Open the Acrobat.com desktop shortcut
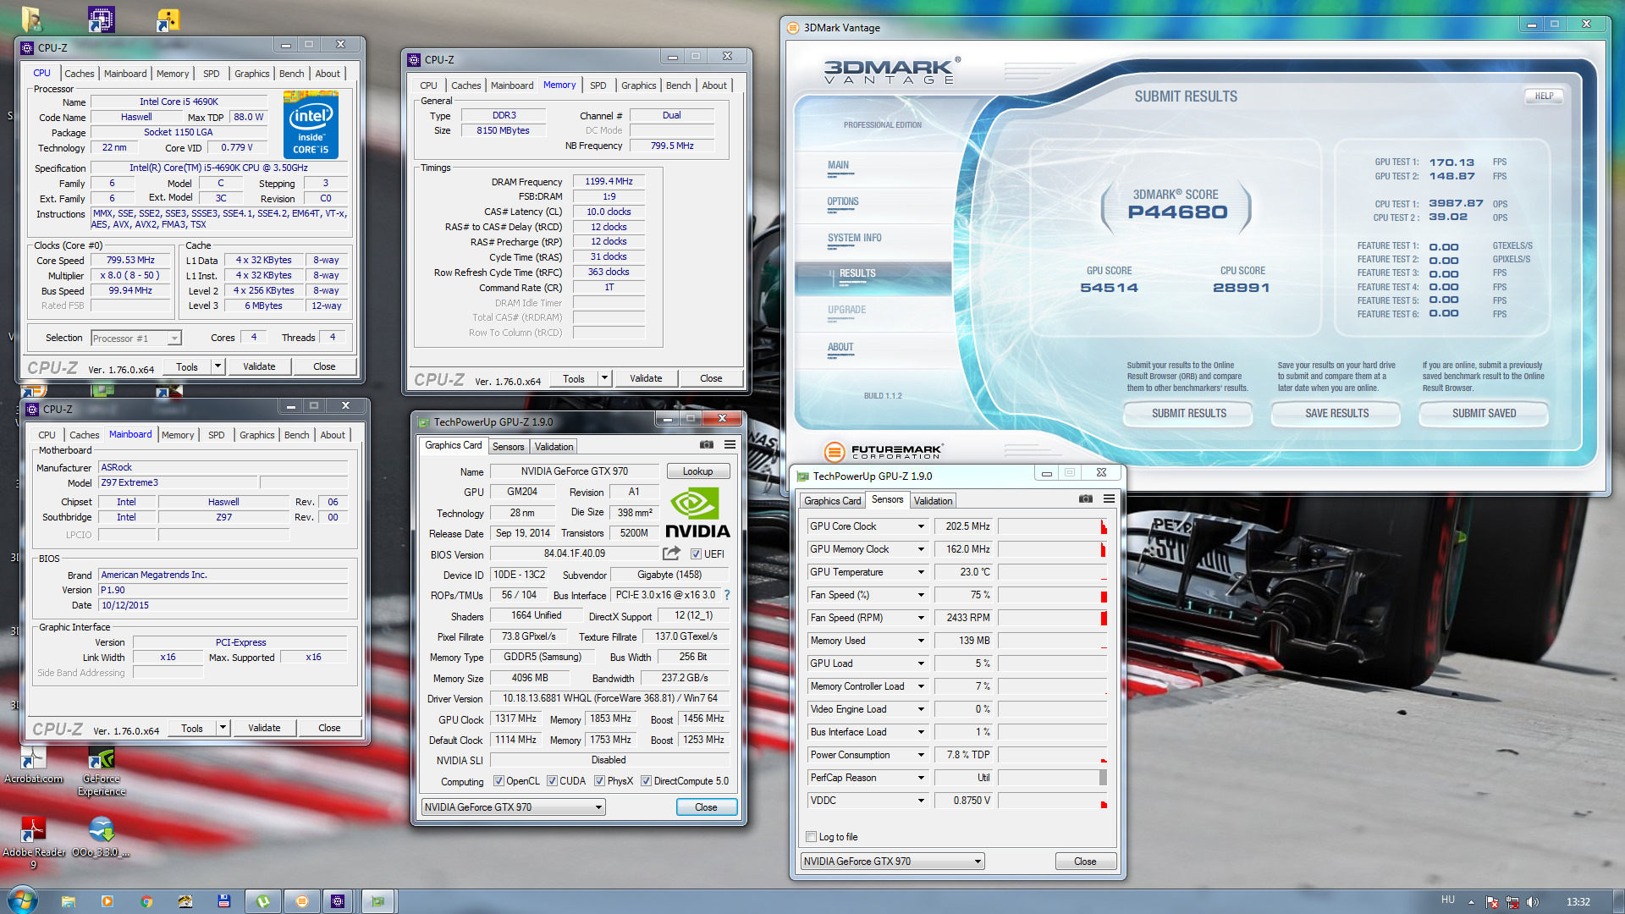 tap(33, 766)
